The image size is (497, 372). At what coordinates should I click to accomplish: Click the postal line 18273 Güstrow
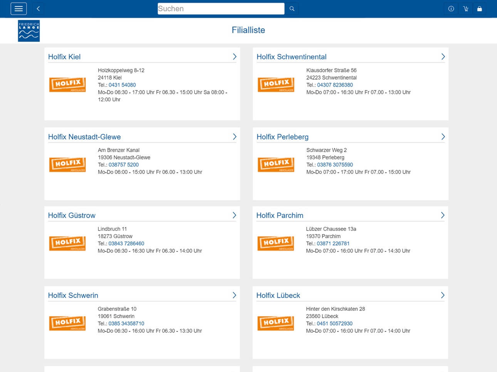coord(115,236)
